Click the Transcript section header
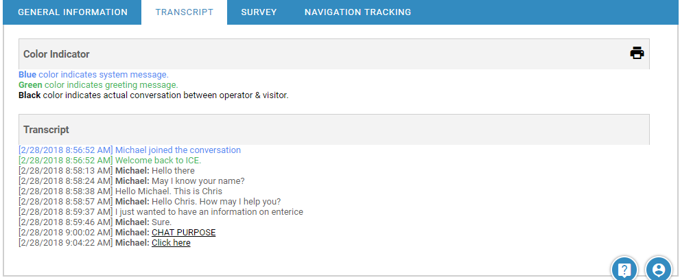The width and height of the screenshot is (680, 280). coord(46,130)
